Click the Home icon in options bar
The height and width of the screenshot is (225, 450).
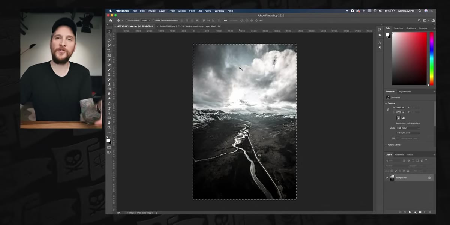coord(110,20)
